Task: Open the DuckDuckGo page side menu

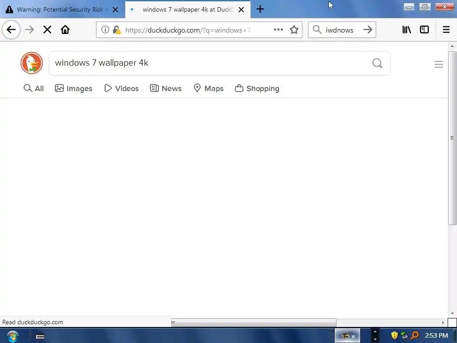Action: [x=439, y=64]
